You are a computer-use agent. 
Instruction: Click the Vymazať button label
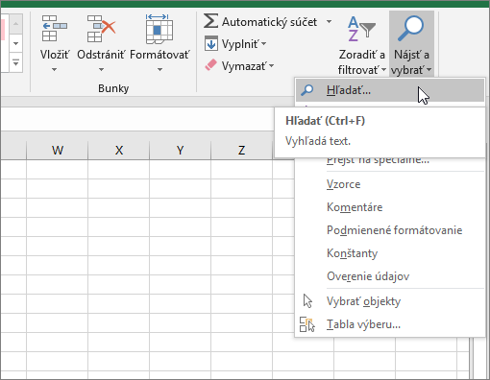point(244,66)
